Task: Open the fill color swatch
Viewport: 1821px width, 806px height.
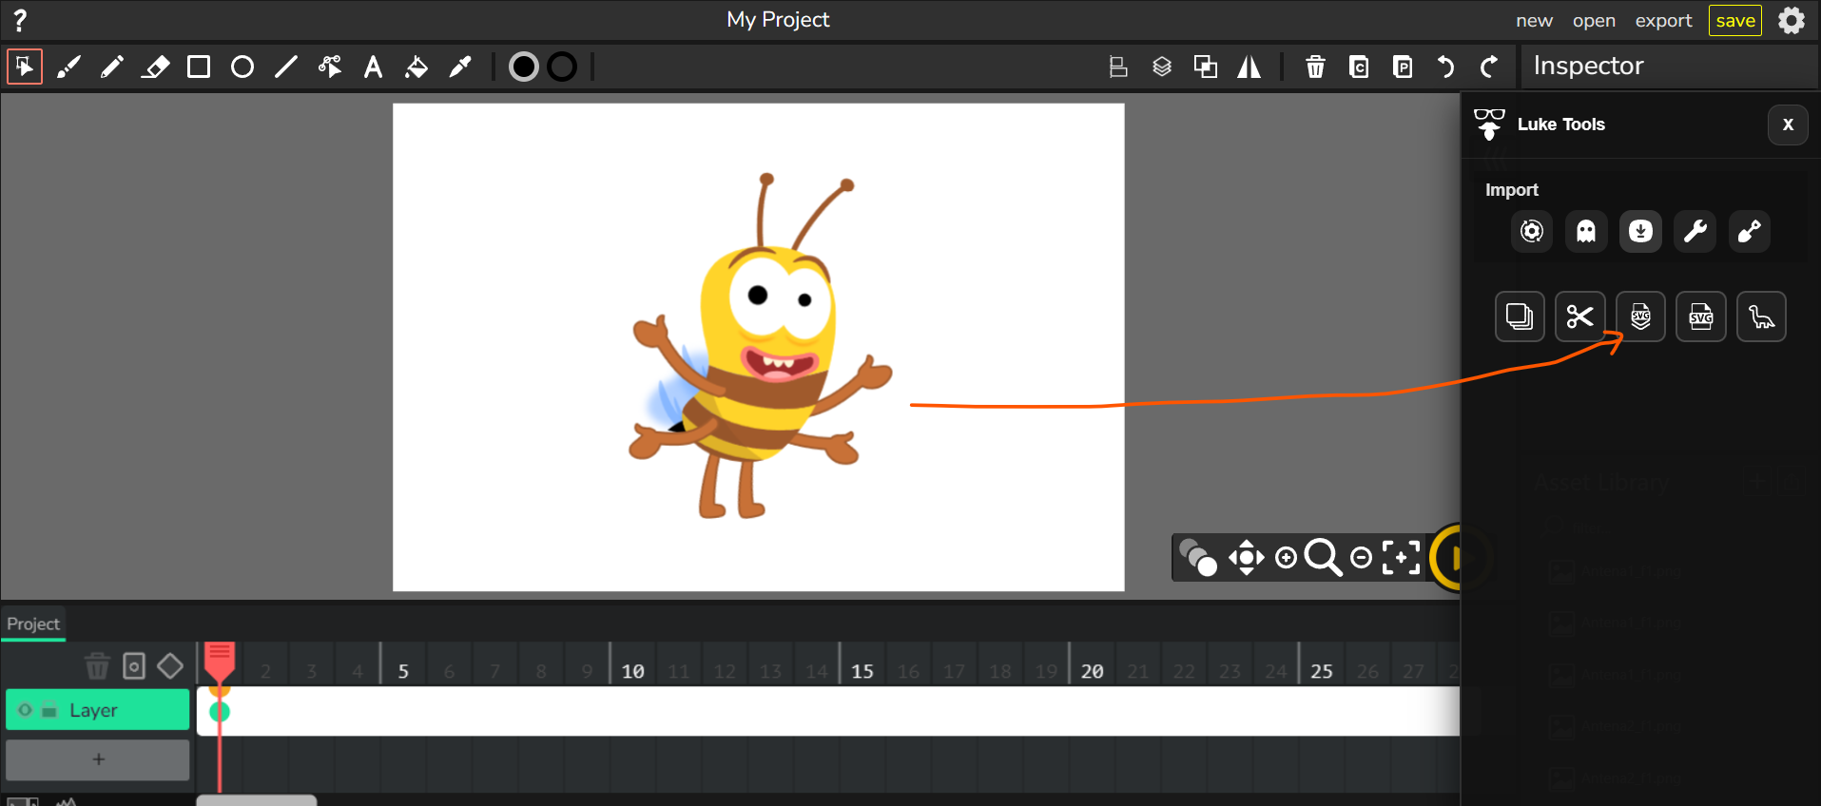Action: click(x=523, y=67)
